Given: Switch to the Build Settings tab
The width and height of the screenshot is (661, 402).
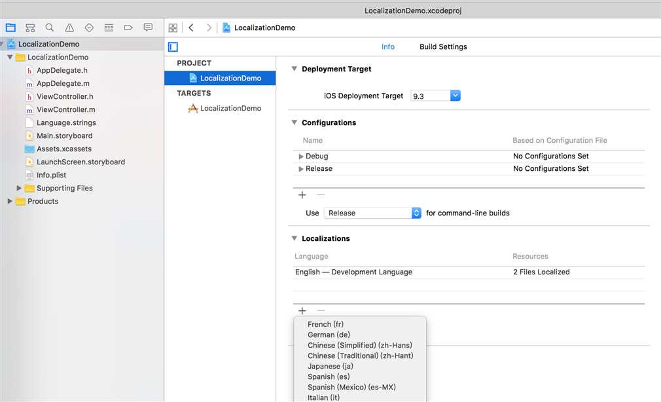Looking at the screenshot, I should (x=443, y=47).
